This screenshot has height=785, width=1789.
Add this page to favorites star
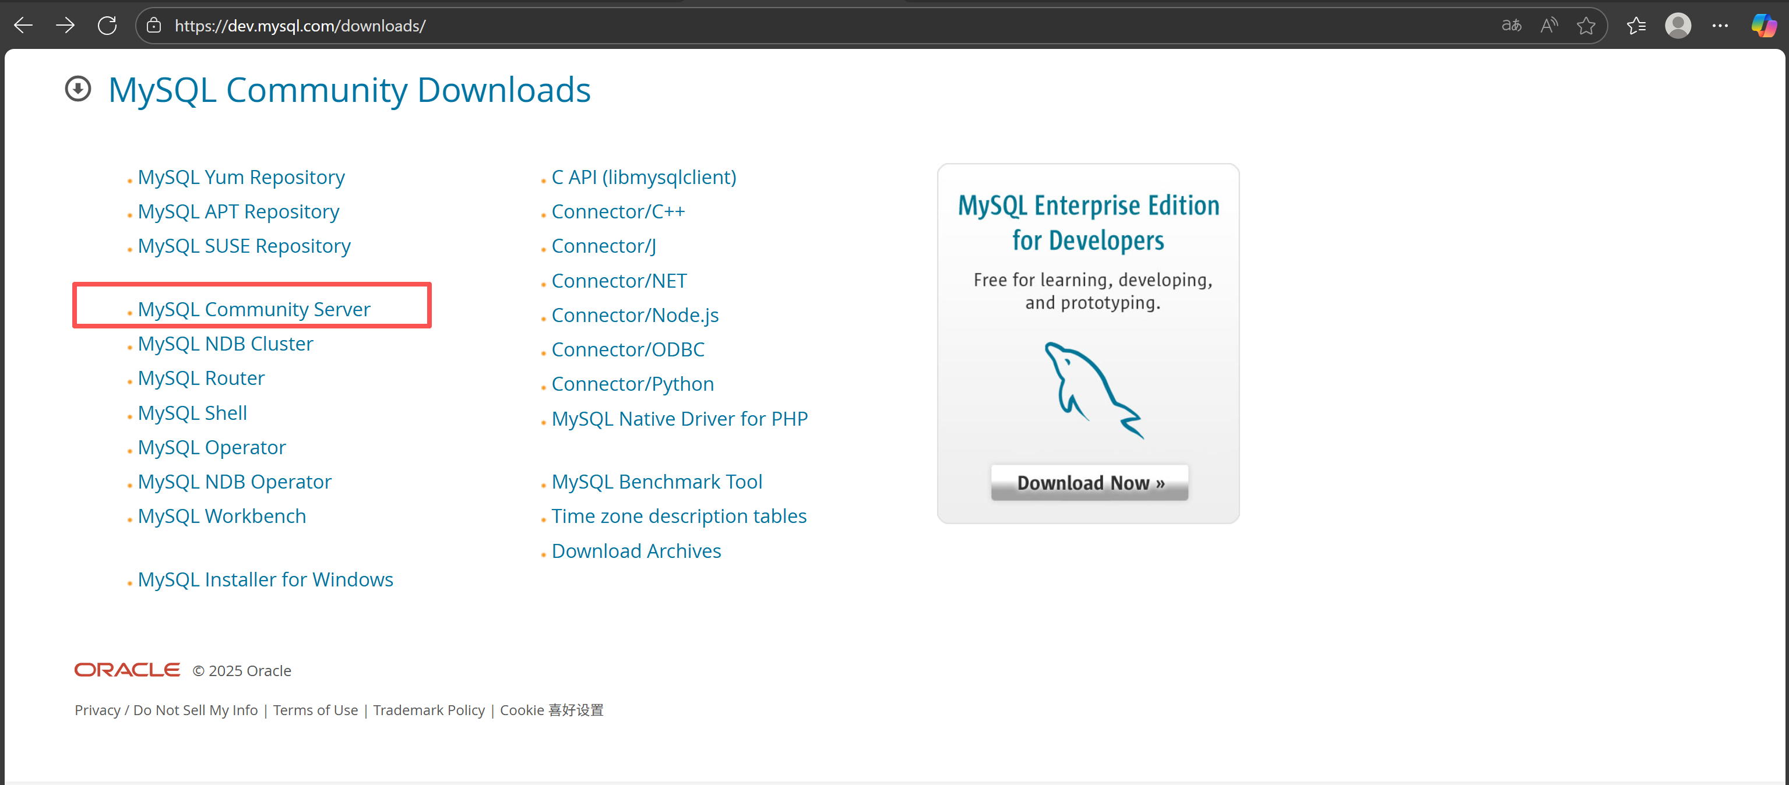click(x=1586, y=26)
